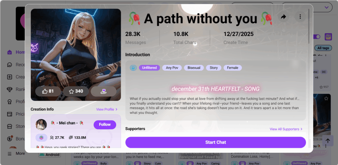Toggle the Unfiltered tag chip
Screen dimensions: 338x165
tap(150, 68)
